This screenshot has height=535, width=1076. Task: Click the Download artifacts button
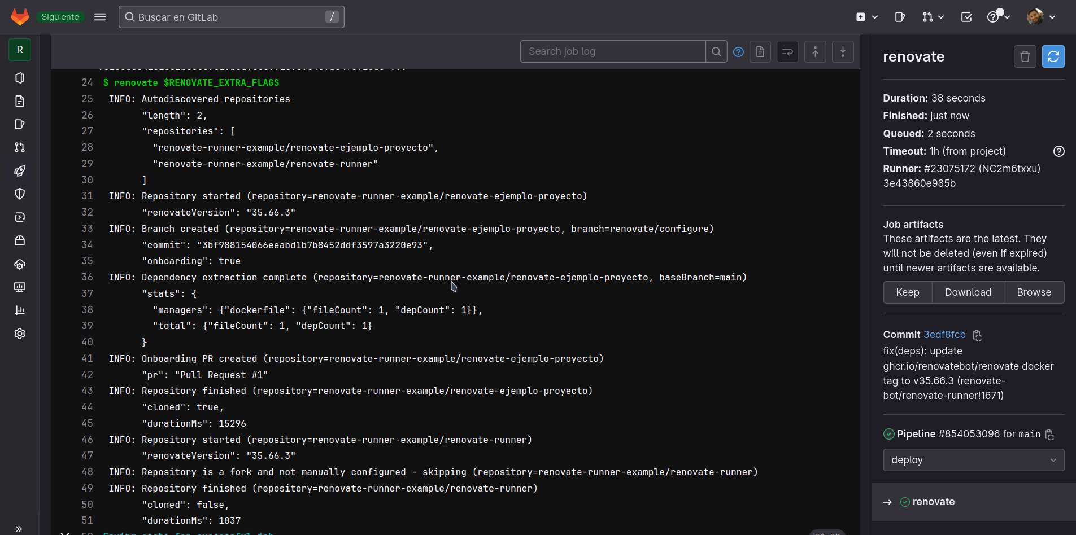[968, 292]
